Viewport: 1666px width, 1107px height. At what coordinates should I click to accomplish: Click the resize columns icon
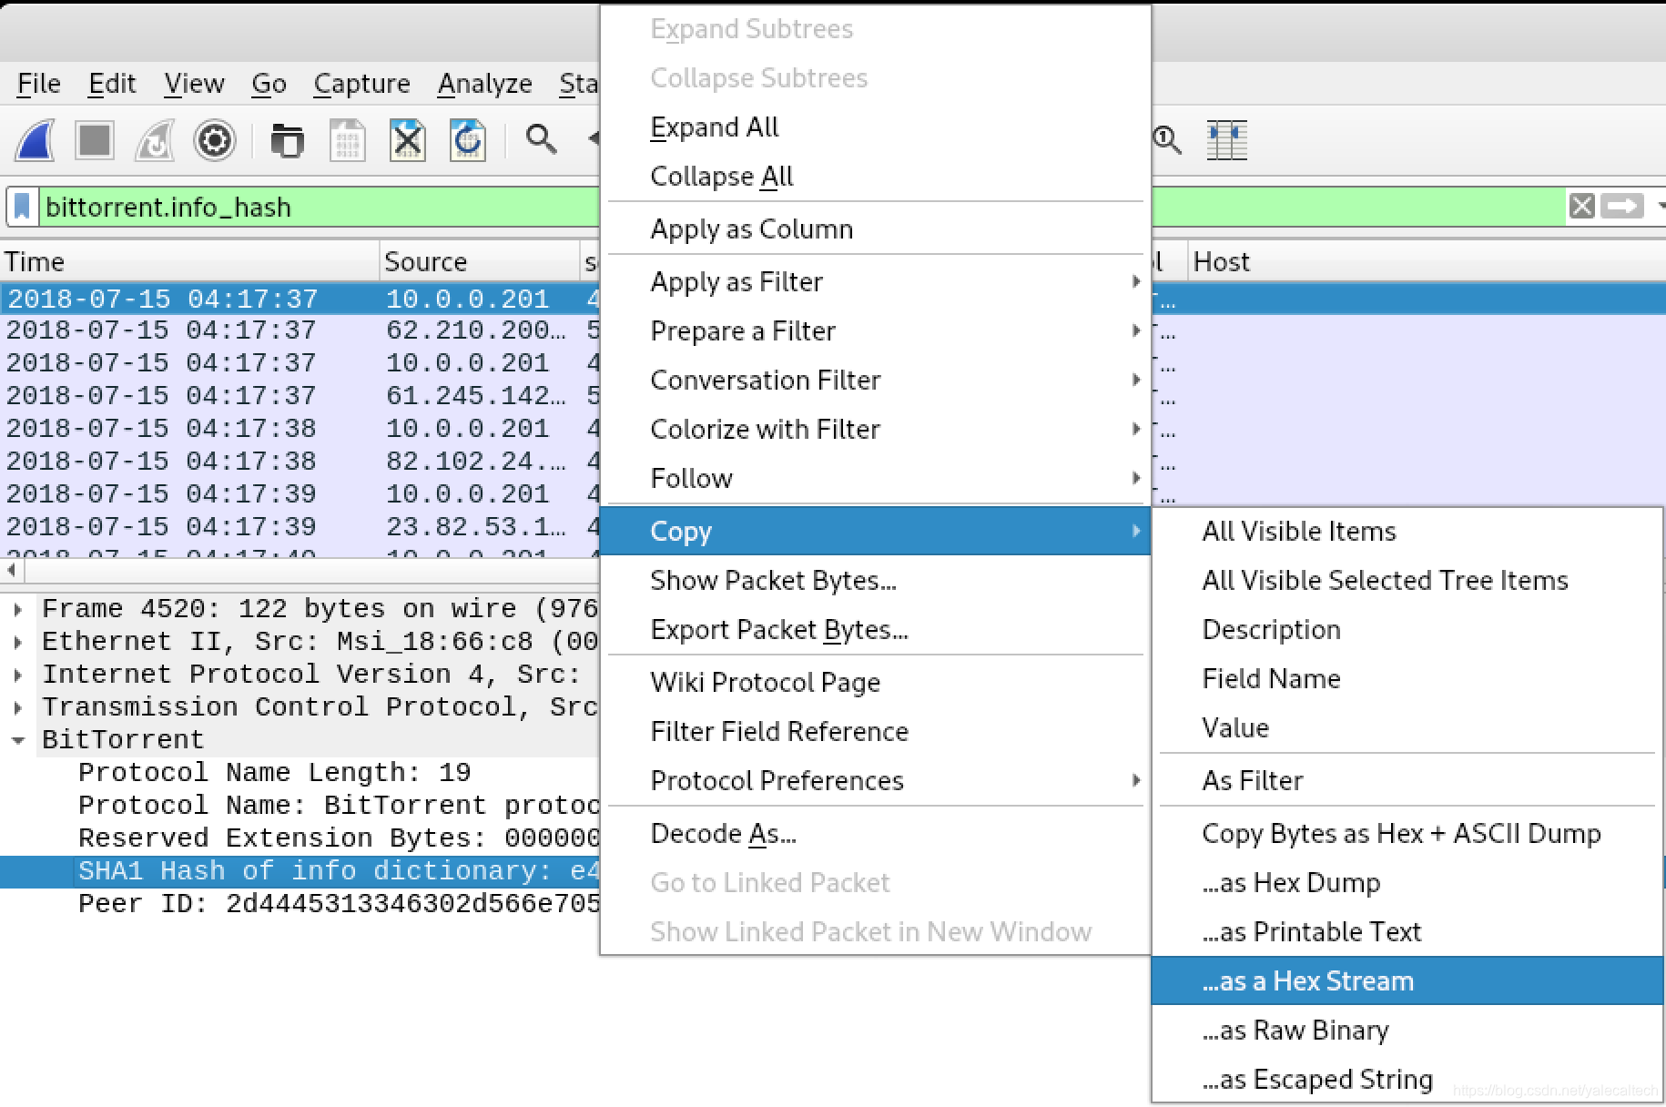tap(1226, 140)
